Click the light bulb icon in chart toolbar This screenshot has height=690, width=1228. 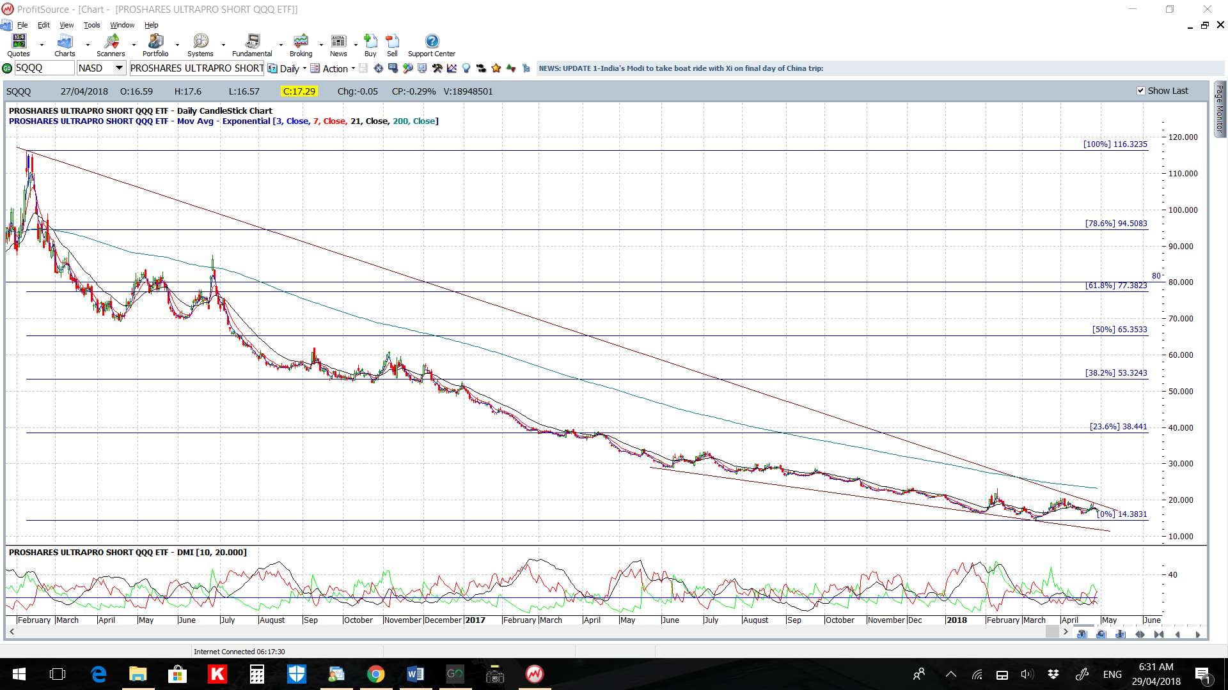click(466, 68)
